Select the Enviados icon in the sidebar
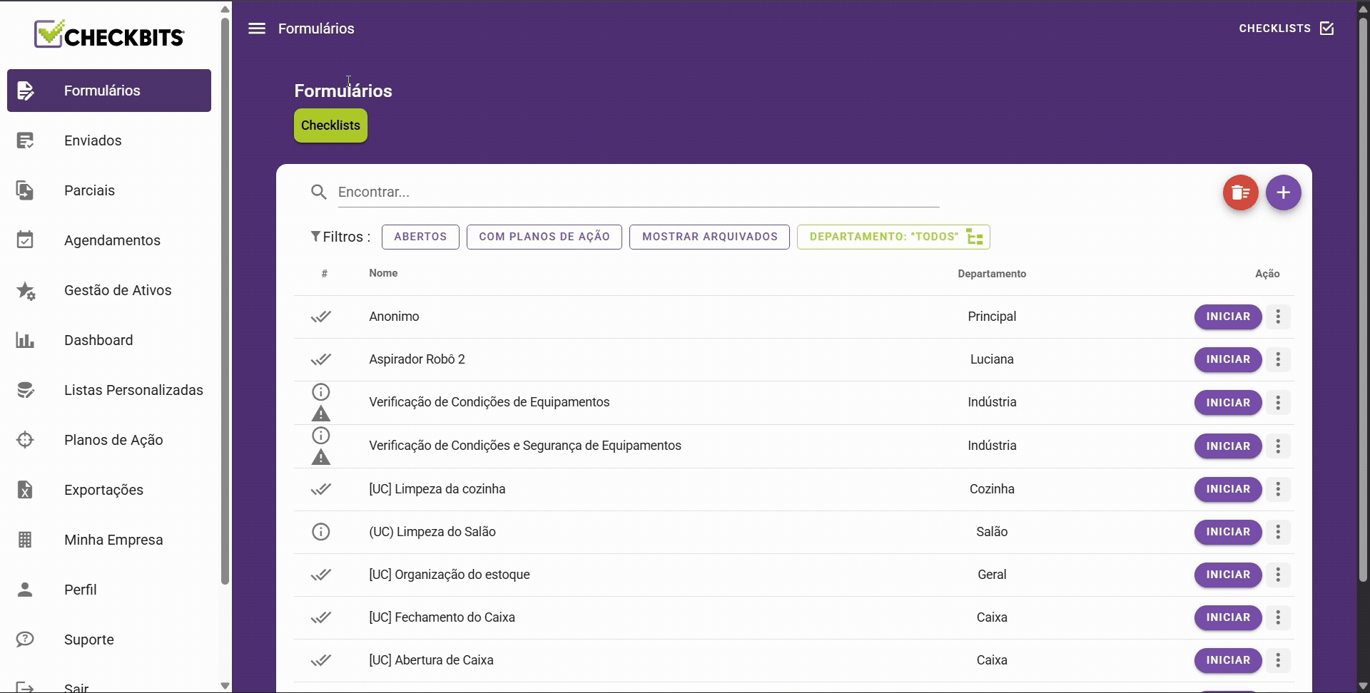 coord(26,140)
